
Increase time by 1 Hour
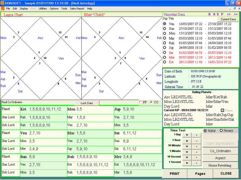coord(187,141)
